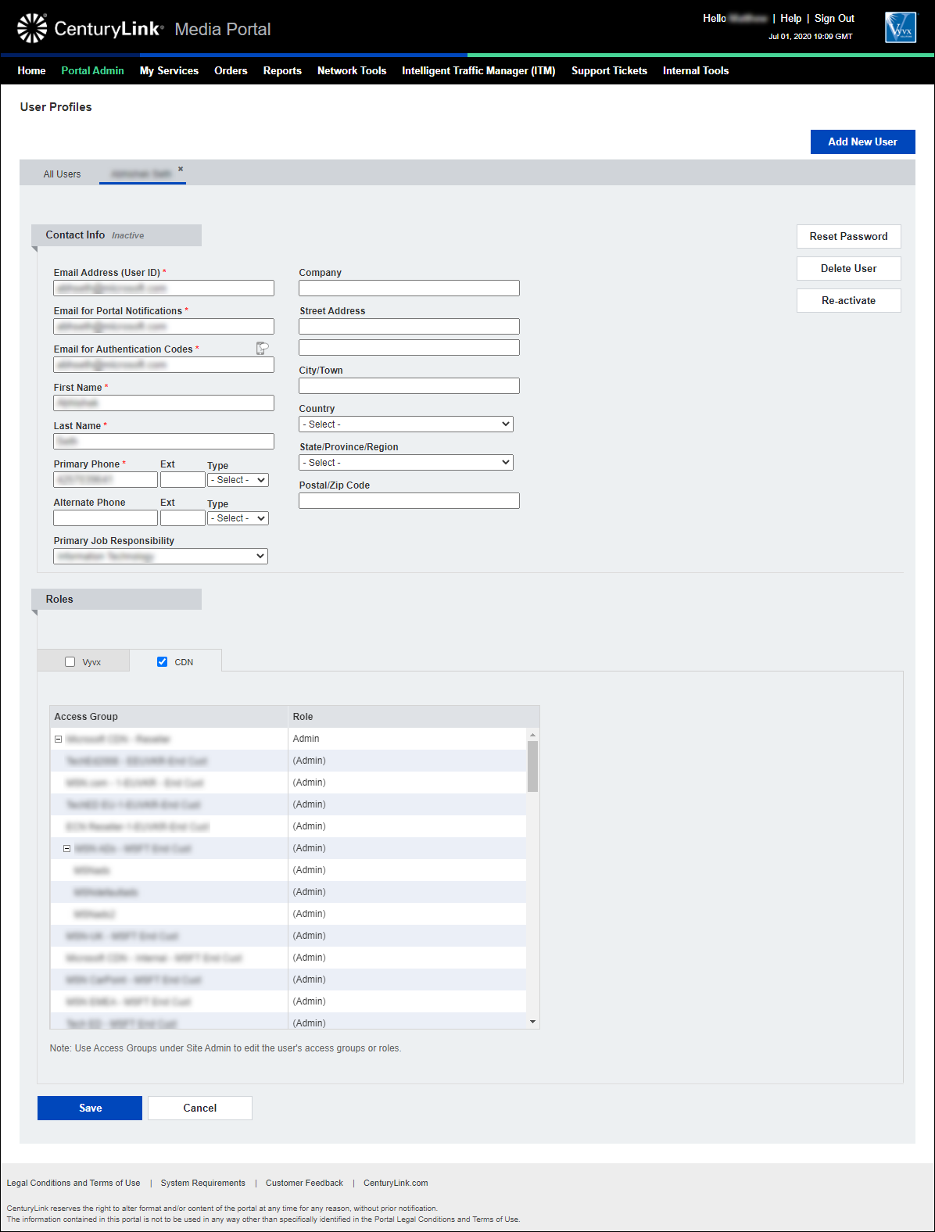The height and width of the screenshot is (1232, 935).
Task: Uncheck the CDN role checkbox
Action: pyautogui.click(x=162, y=661)
